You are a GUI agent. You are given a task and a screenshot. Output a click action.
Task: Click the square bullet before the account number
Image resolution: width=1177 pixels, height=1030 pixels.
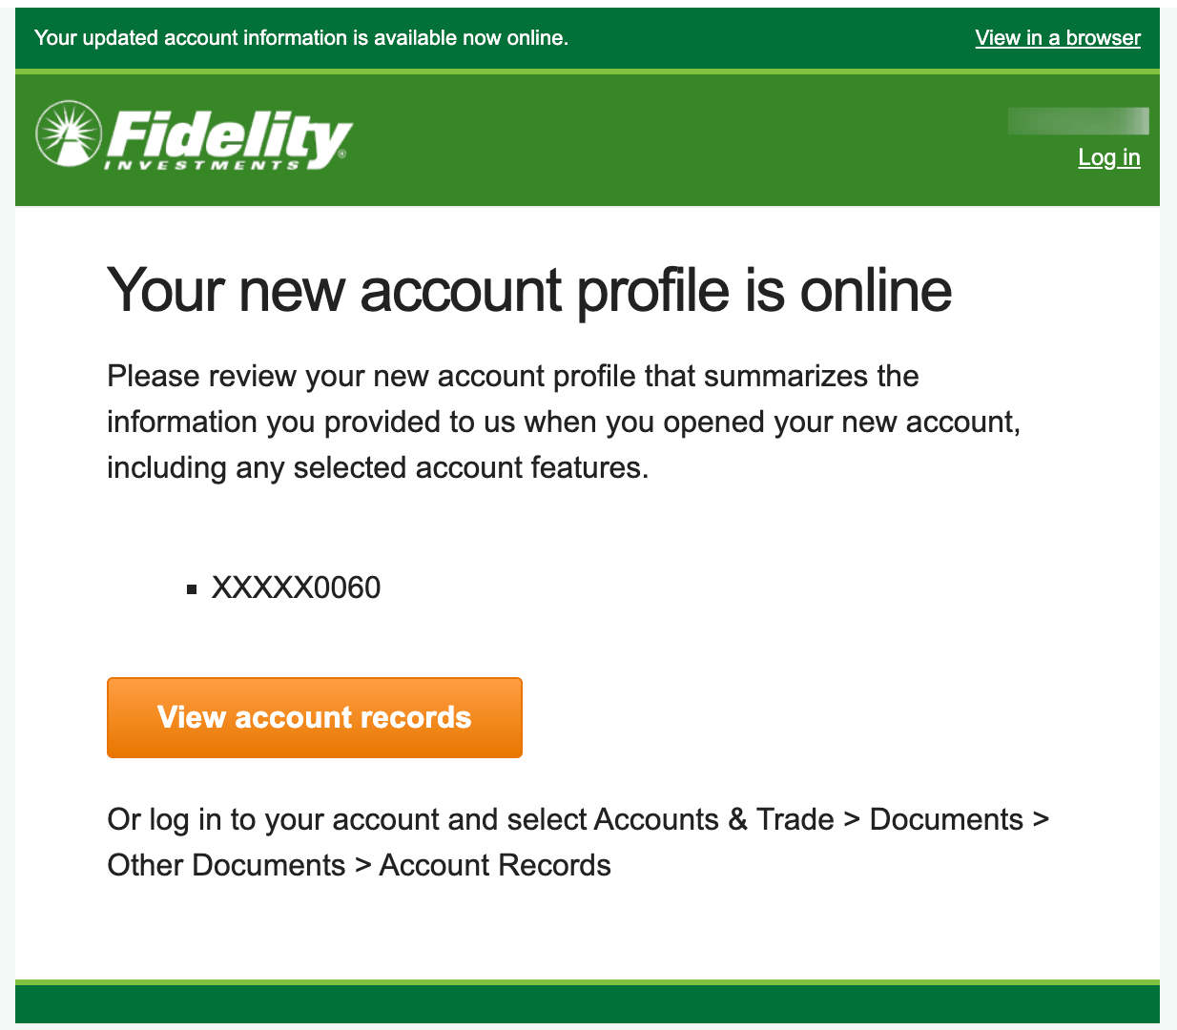pos(192,589)
